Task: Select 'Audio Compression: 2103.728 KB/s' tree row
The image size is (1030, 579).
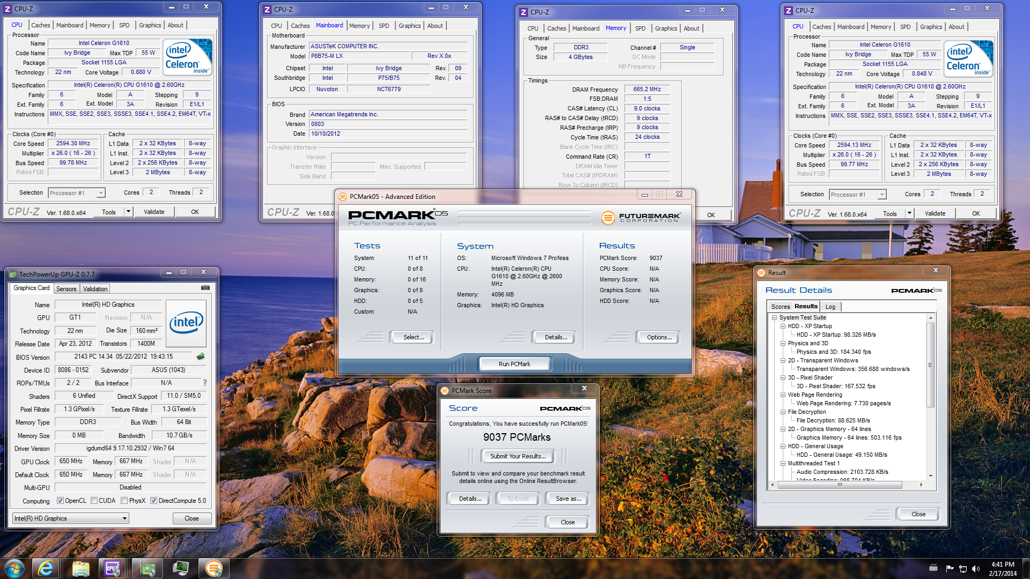Action: pyautogui.click(x=842, y=472)
